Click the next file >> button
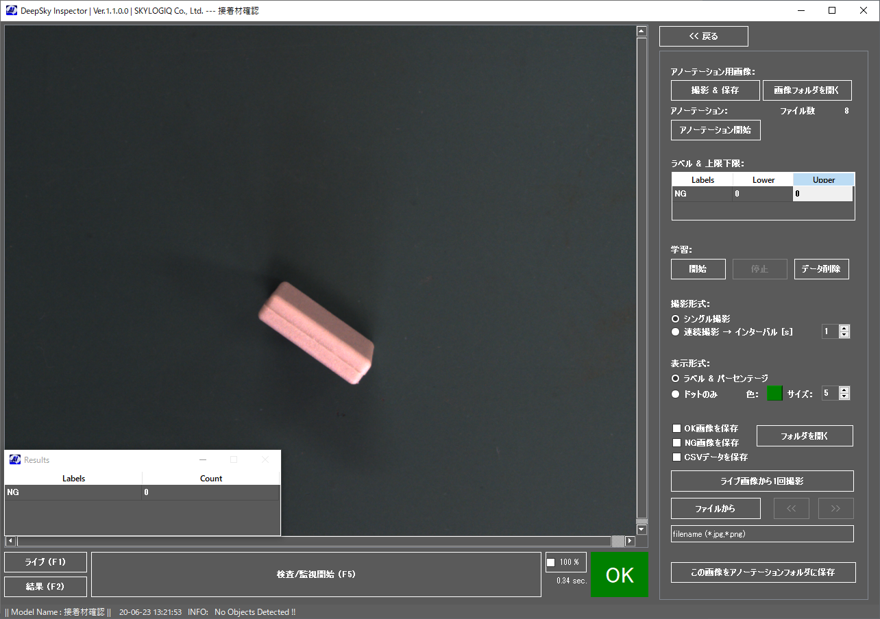The height and width of the screenshot is (619, 880). click(835, 509)
